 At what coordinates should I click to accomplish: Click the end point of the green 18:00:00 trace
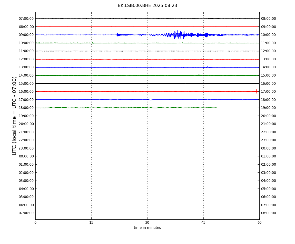[x=216, y=108]
